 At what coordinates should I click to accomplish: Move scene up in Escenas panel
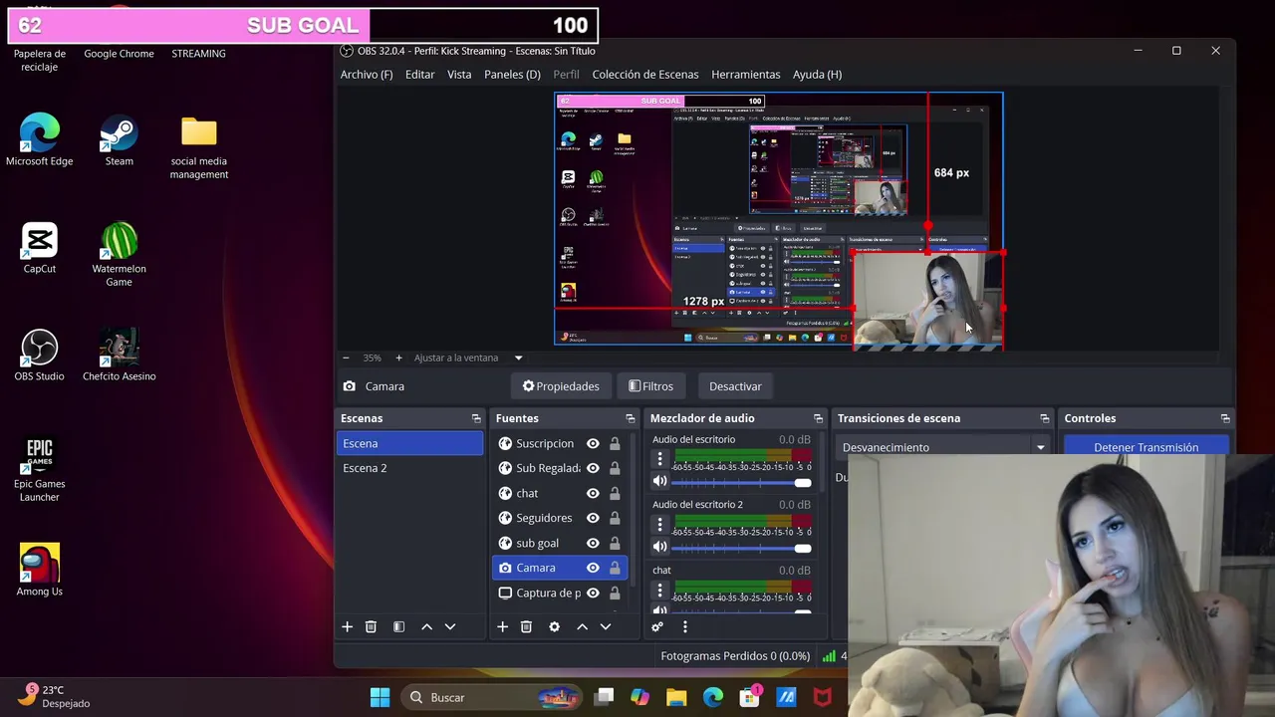426,626
